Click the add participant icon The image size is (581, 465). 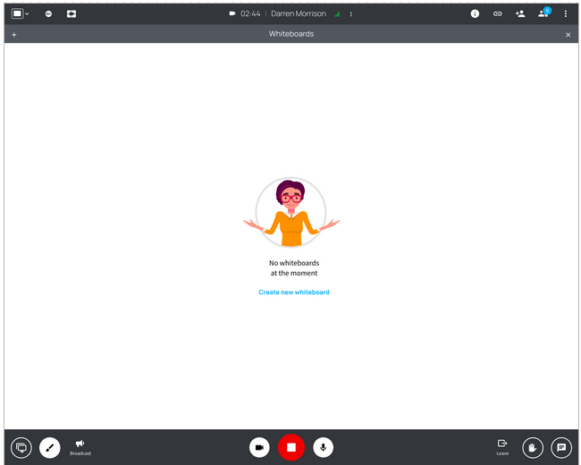tap(520, 13)
